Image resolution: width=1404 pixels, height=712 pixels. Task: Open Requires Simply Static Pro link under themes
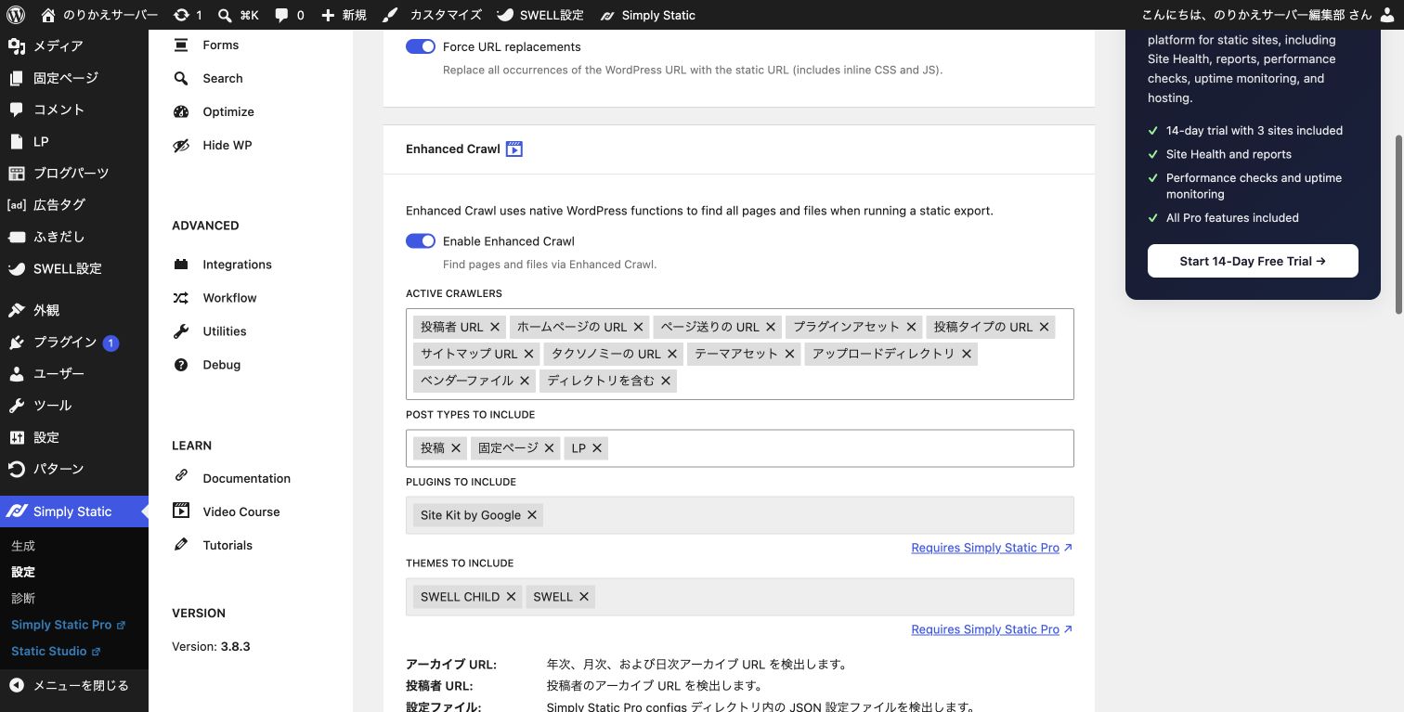coord(992,629)
